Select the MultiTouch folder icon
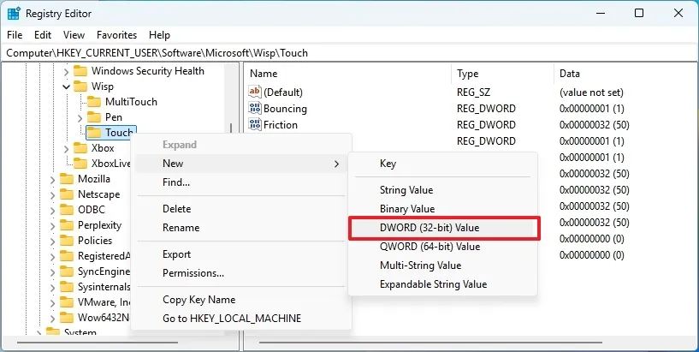 tap(94, 102)
